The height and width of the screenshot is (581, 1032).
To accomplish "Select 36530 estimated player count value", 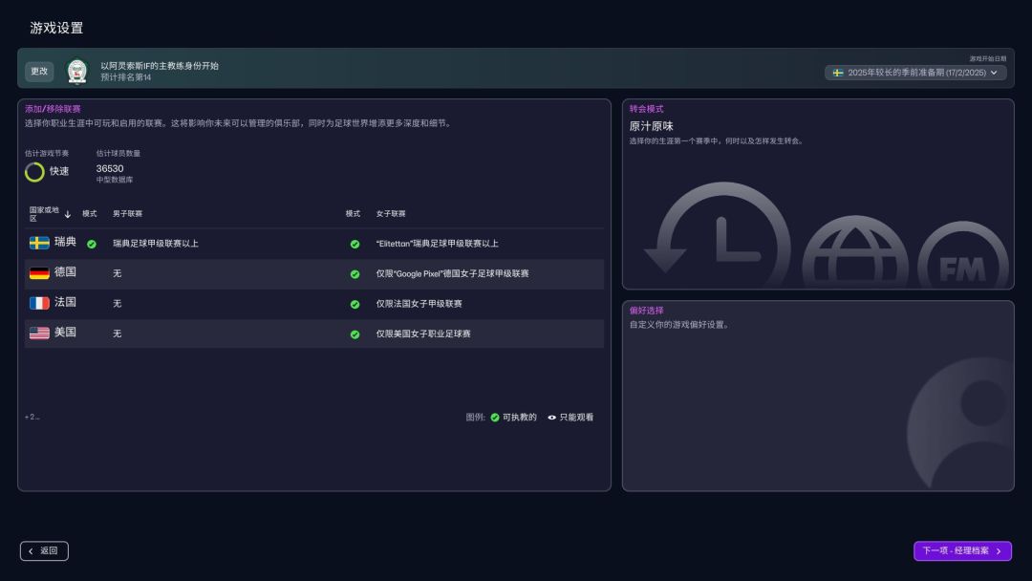I will [110, 168].
